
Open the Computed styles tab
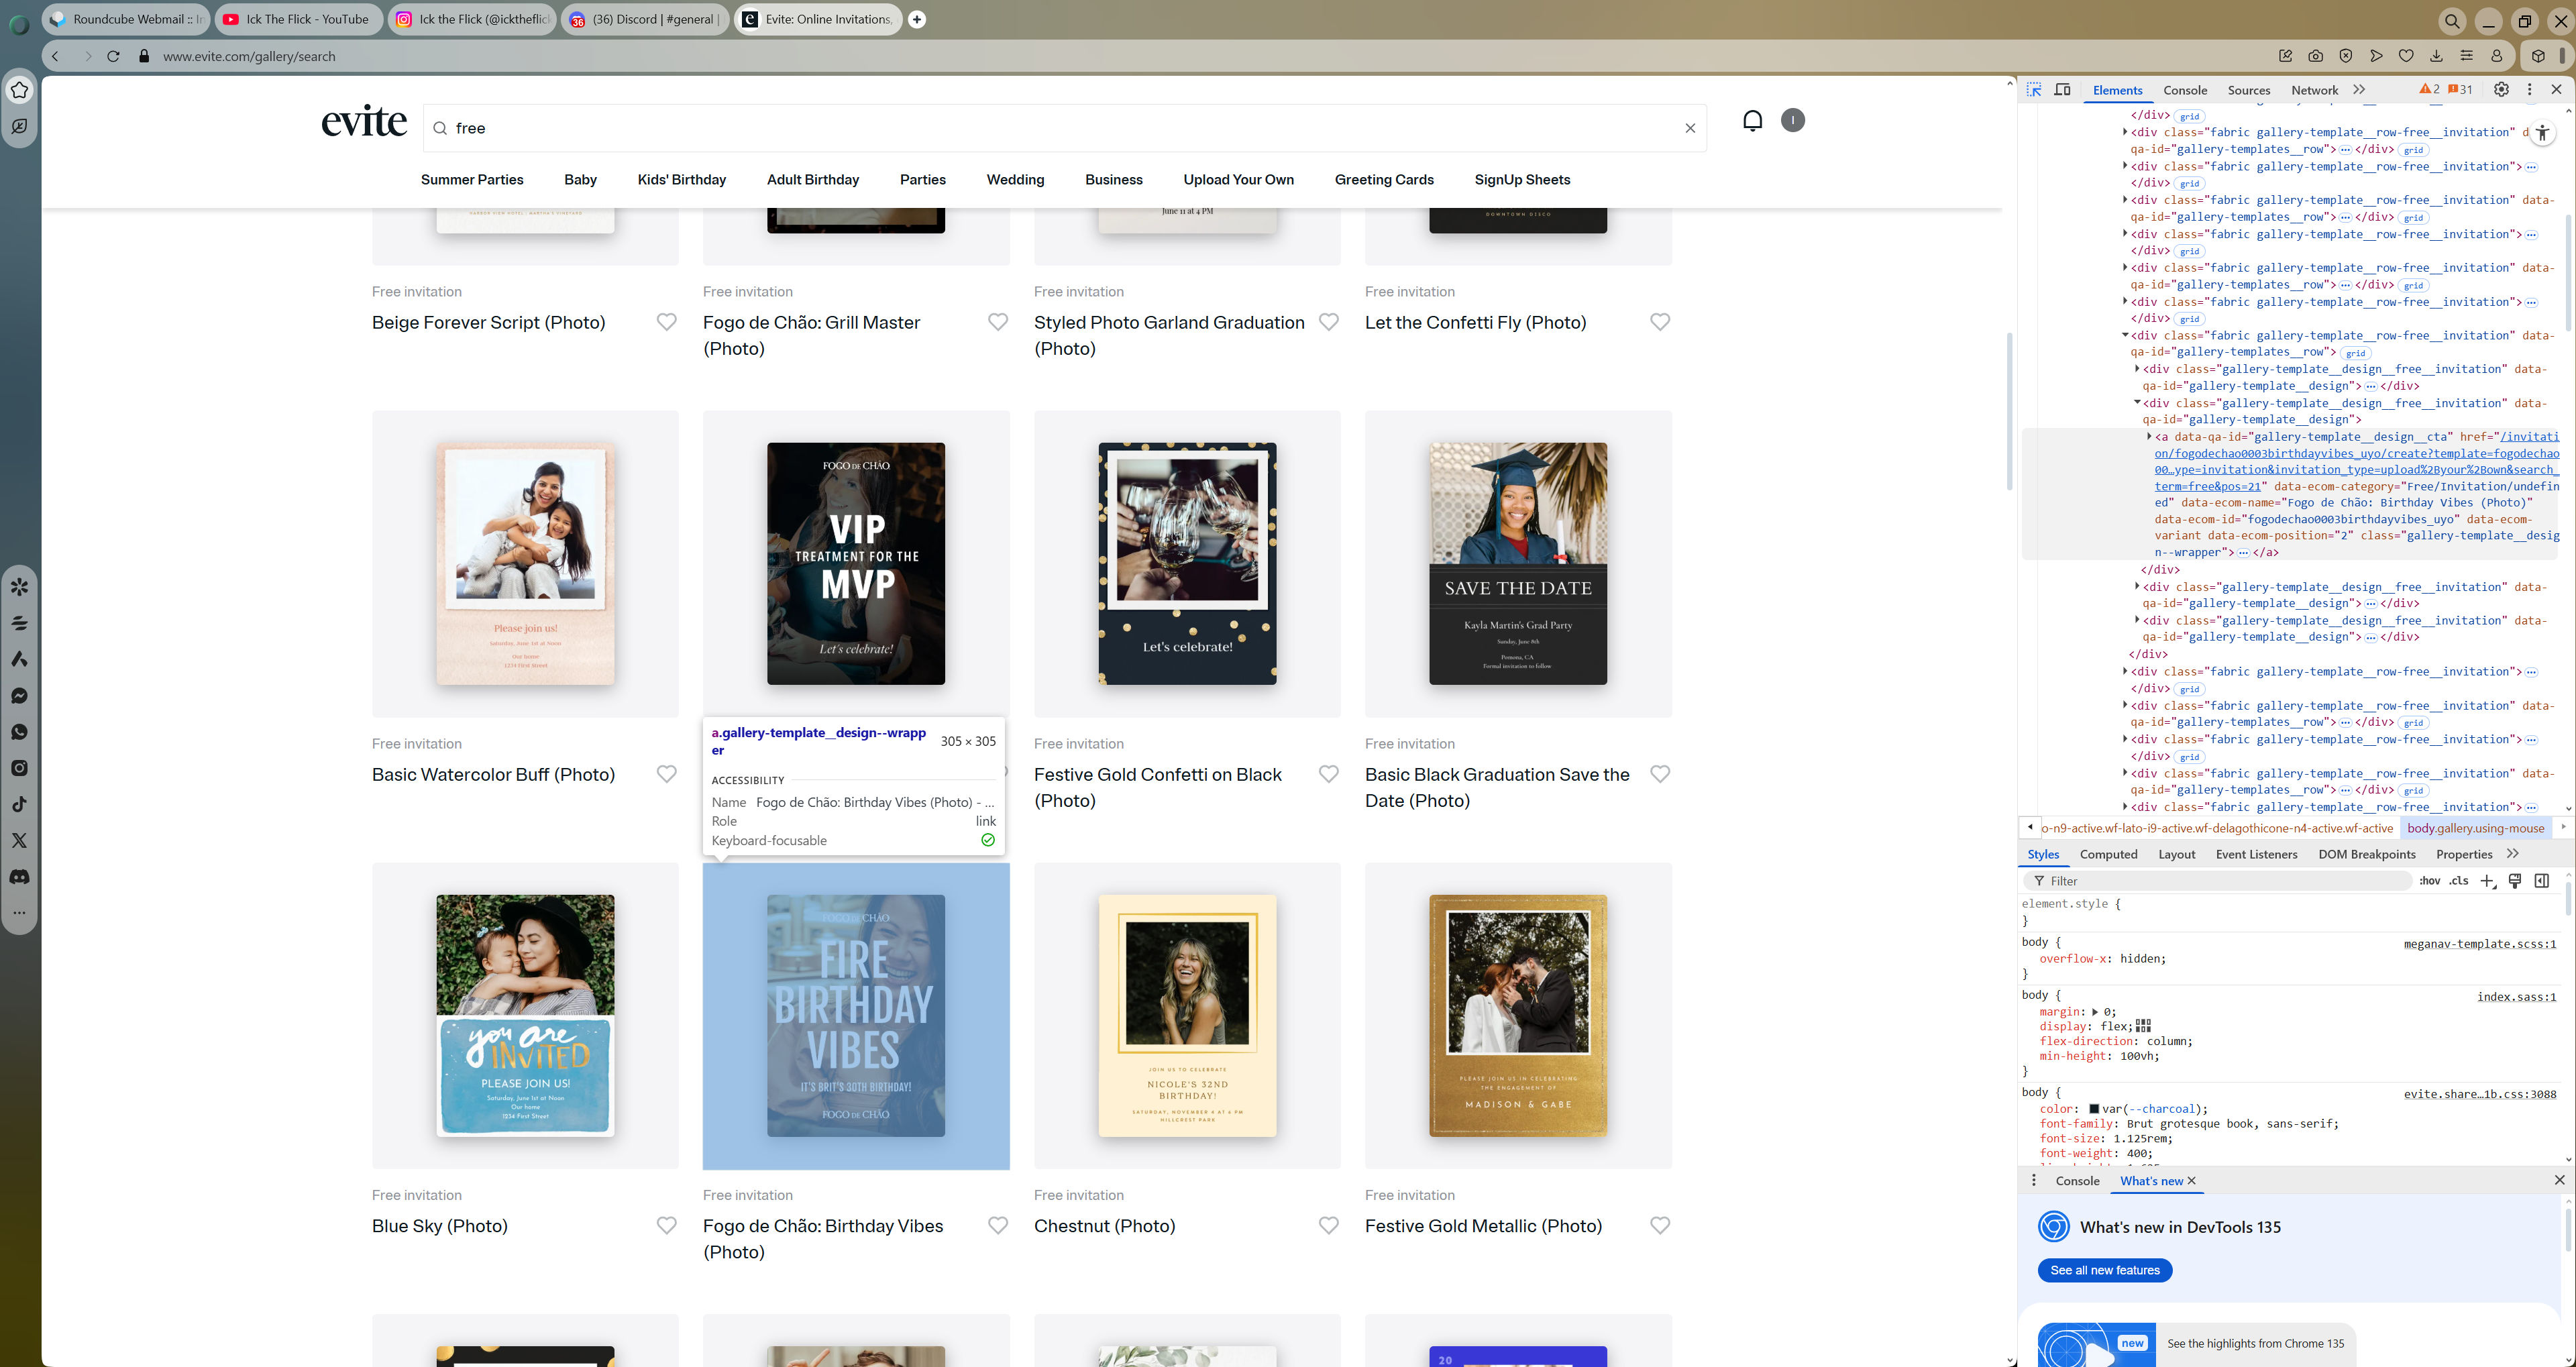[x=2108, y=855]
